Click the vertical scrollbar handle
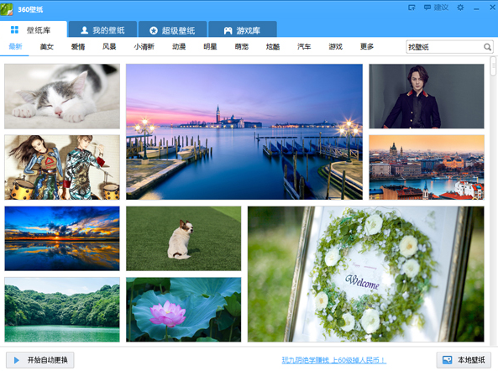 click(x=493, y=66)
